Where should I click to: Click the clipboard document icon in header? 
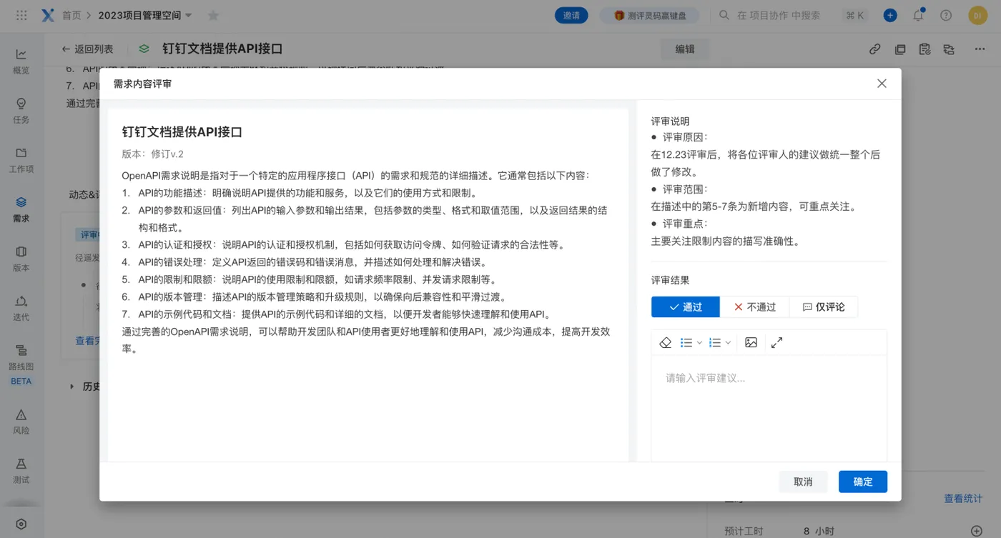click(924, 49)
